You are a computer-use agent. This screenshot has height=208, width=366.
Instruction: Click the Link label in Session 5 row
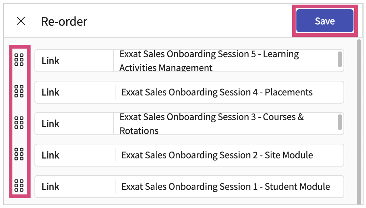50,61
